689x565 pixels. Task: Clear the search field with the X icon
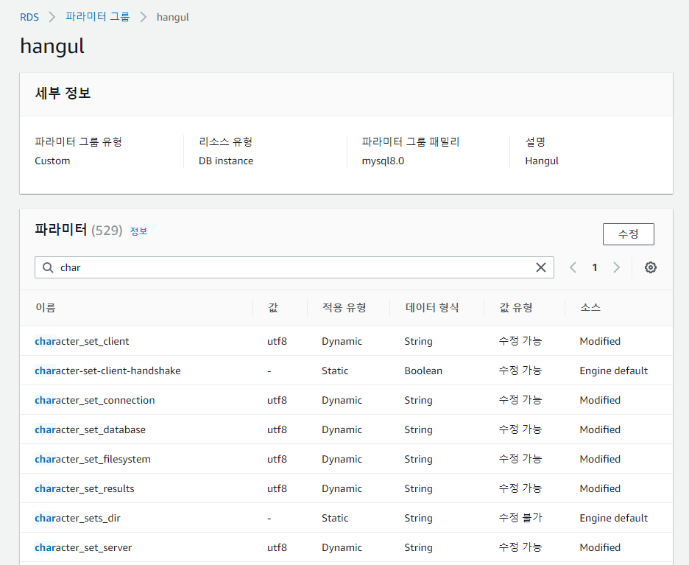click(541, 267)
